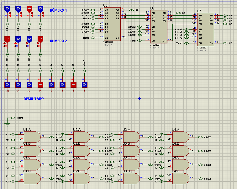Select AND gate U3:C
Image resolution: width=237 pixels, height=189 pixels.
point(131,165)
